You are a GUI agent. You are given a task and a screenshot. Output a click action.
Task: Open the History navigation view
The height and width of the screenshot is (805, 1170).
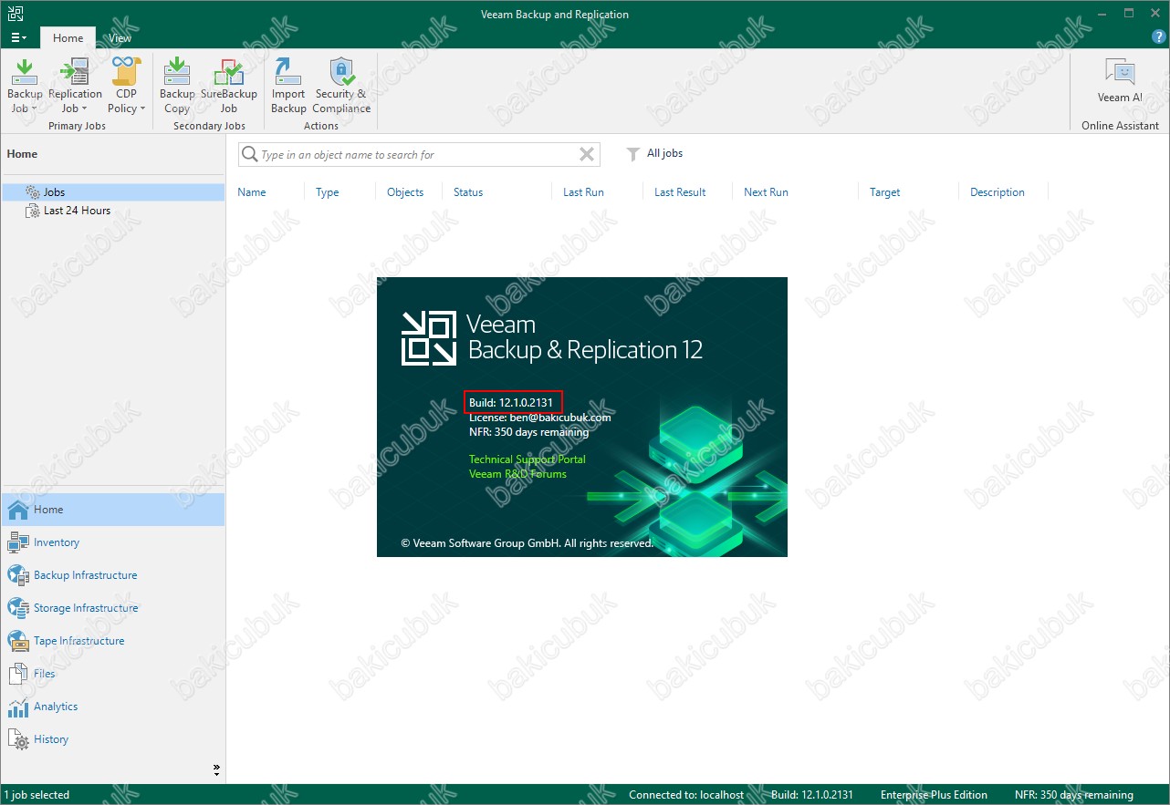[x=113, y=739]
